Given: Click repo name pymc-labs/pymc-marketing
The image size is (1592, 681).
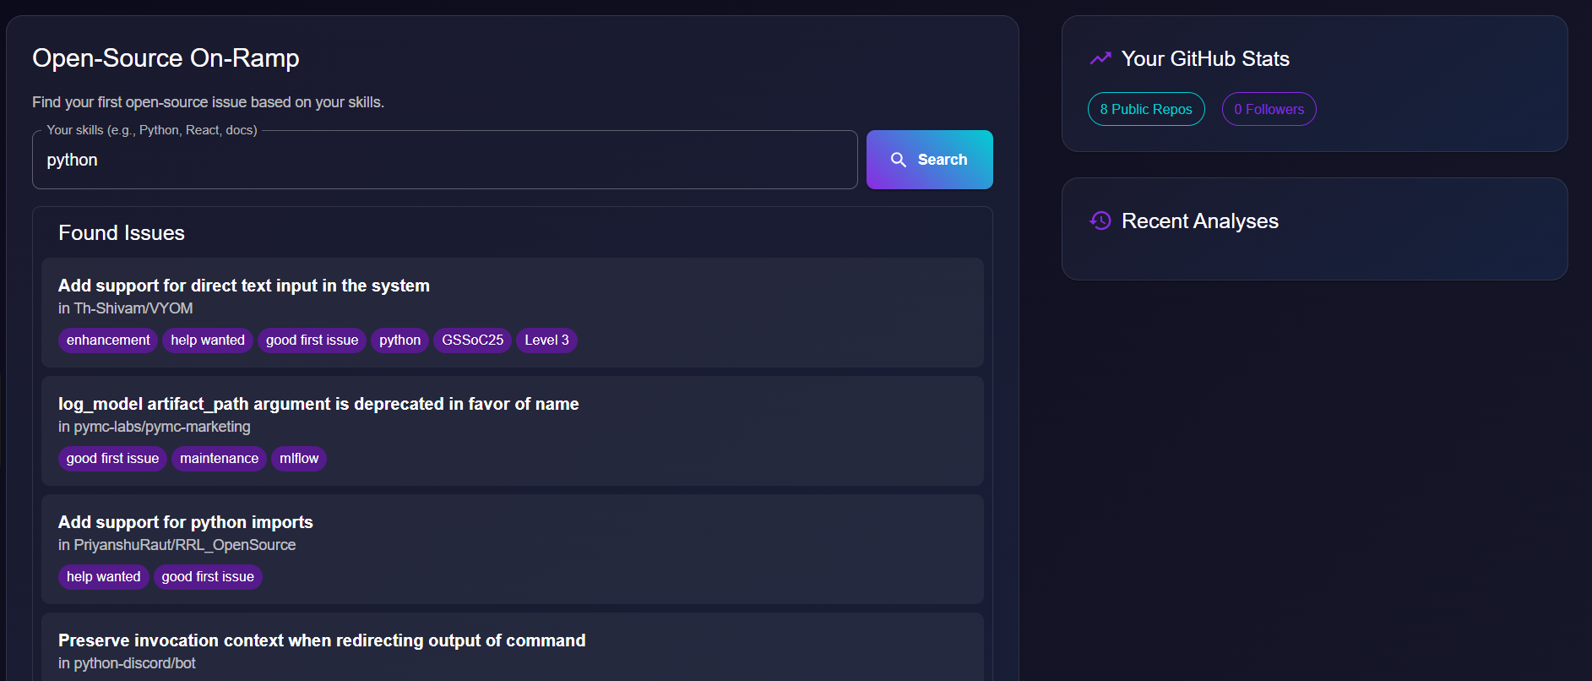Looking at the screenshot, I should tap(162, 427).
